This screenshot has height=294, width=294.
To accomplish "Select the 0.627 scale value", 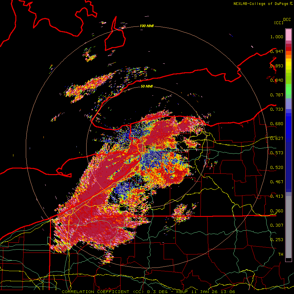I will point(277,138).
